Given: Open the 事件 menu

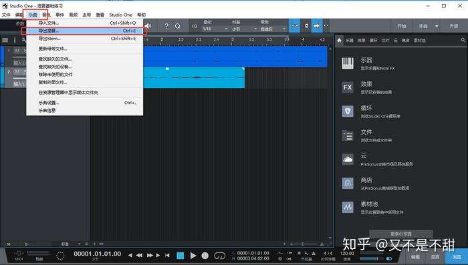Looking at the screenshot, I should click(60, 15).
